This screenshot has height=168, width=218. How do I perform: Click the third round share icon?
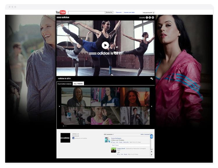(153, 17)
